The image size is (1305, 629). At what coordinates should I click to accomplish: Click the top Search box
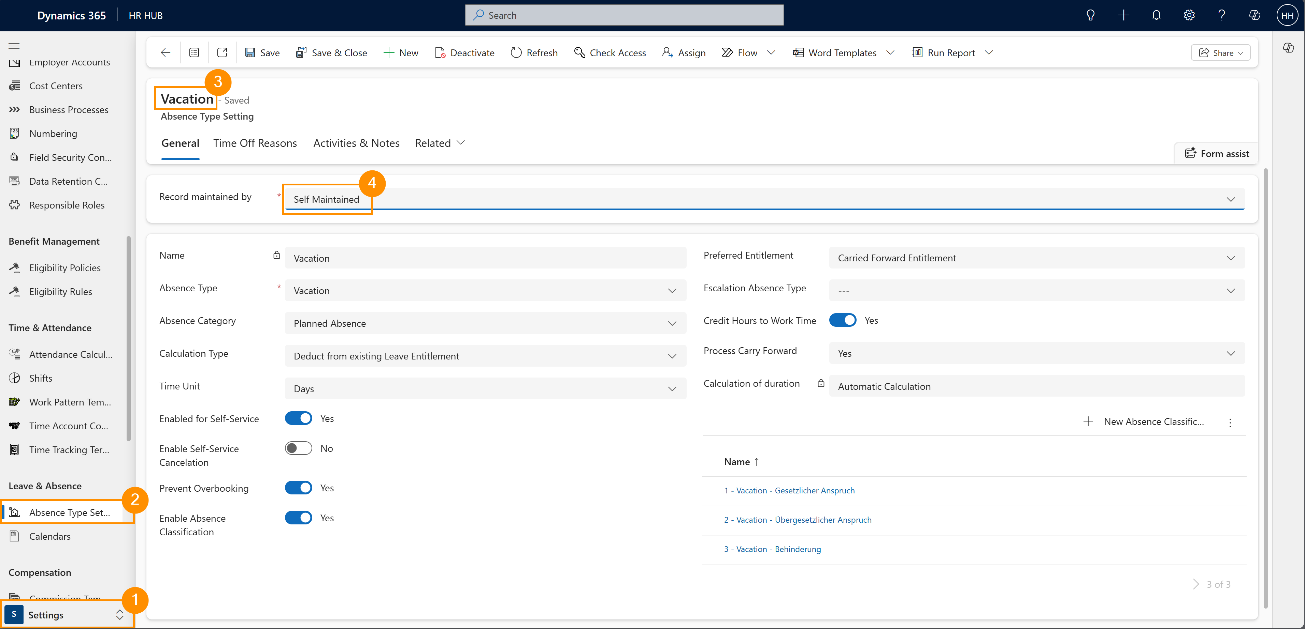pos(624,15)
